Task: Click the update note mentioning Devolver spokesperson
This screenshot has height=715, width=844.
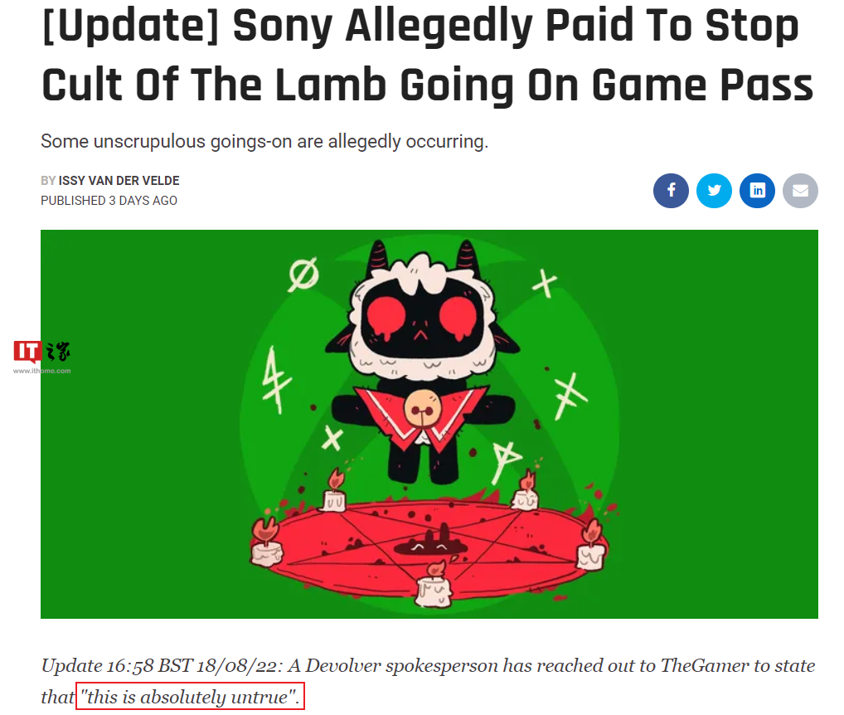Action: click(x=428, y=681)
